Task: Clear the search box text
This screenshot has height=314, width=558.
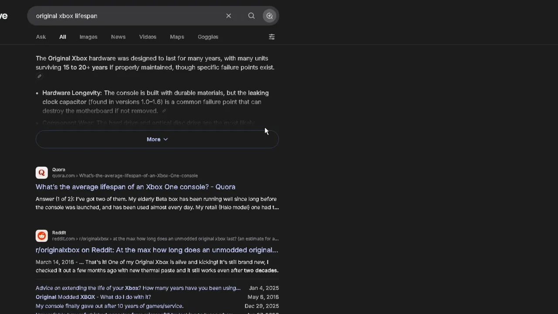Action: (228, 16)
